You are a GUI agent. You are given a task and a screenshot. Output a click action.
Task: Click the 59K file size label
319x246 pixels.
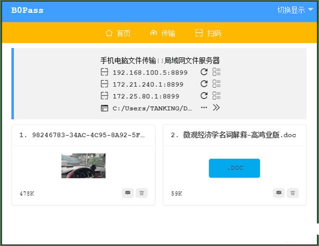(x=177, y=193)
